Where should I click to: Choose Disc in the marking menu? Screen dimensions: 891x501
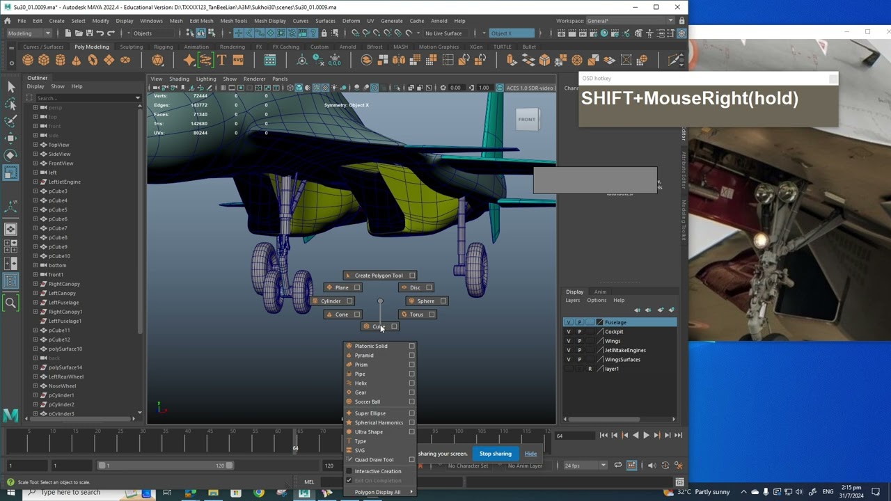[x=415, y=287]
